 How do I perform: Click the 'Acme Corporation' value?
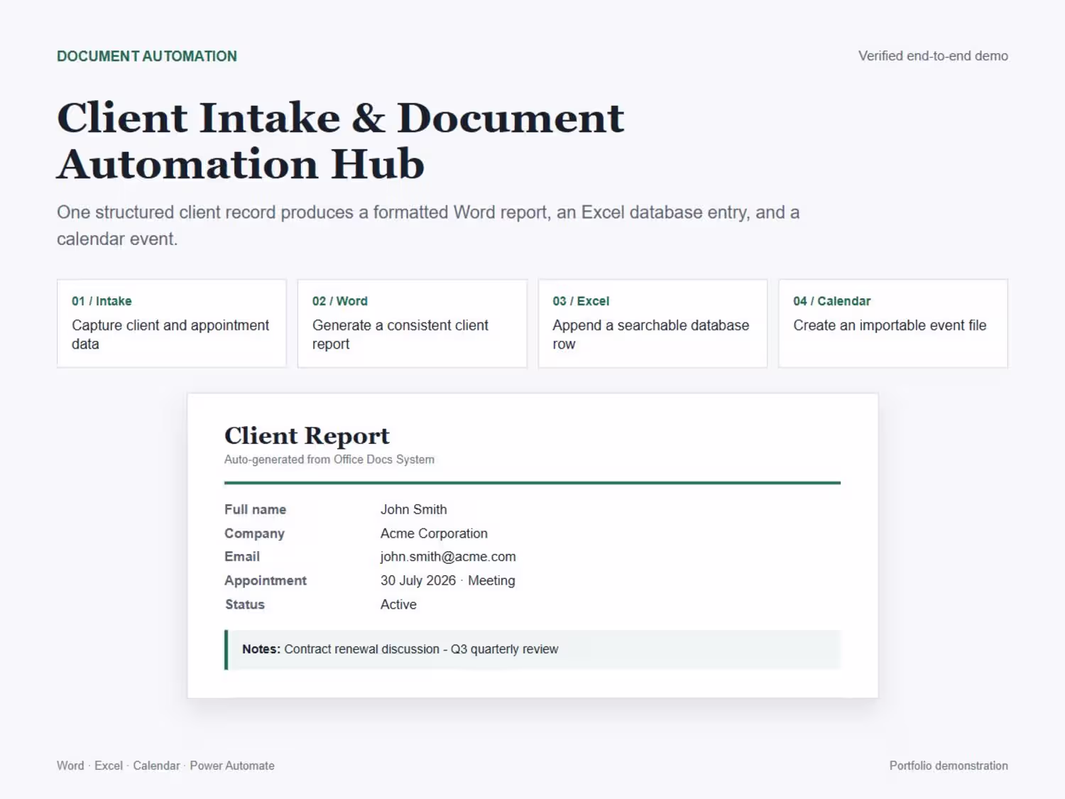click(x=434, y=533)
